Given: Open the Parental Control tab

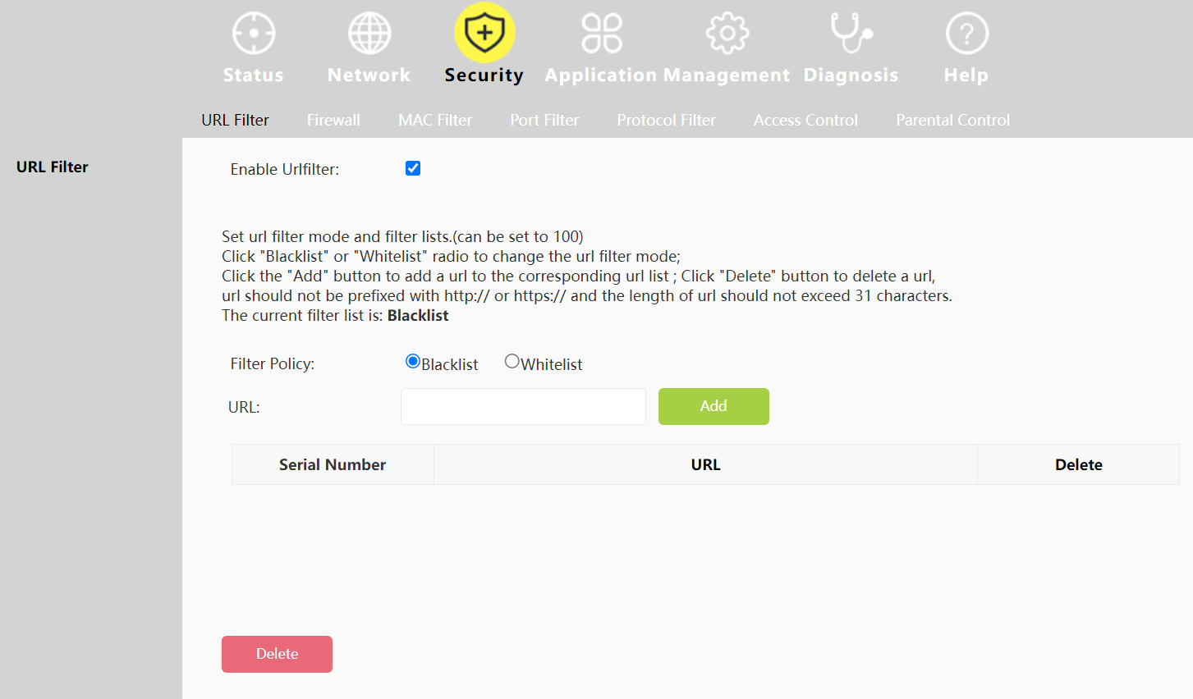Looking at the screenshot, I should pyautogui.click(x=952, y=120).
